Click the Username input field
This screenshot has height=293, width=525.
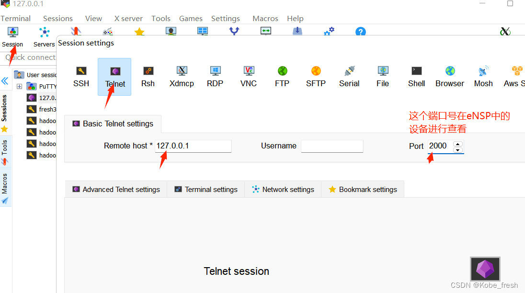point(332,146)
